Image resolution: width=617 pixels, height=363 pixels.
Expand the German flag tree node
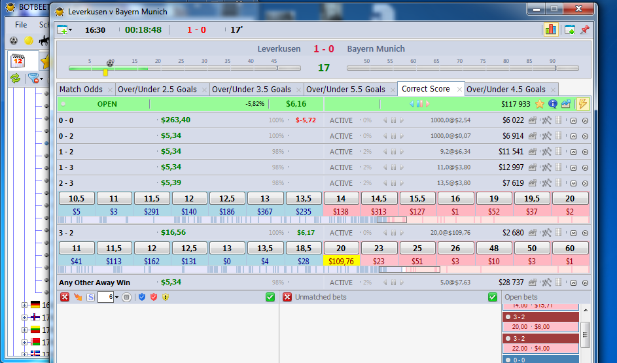[24, 305]
